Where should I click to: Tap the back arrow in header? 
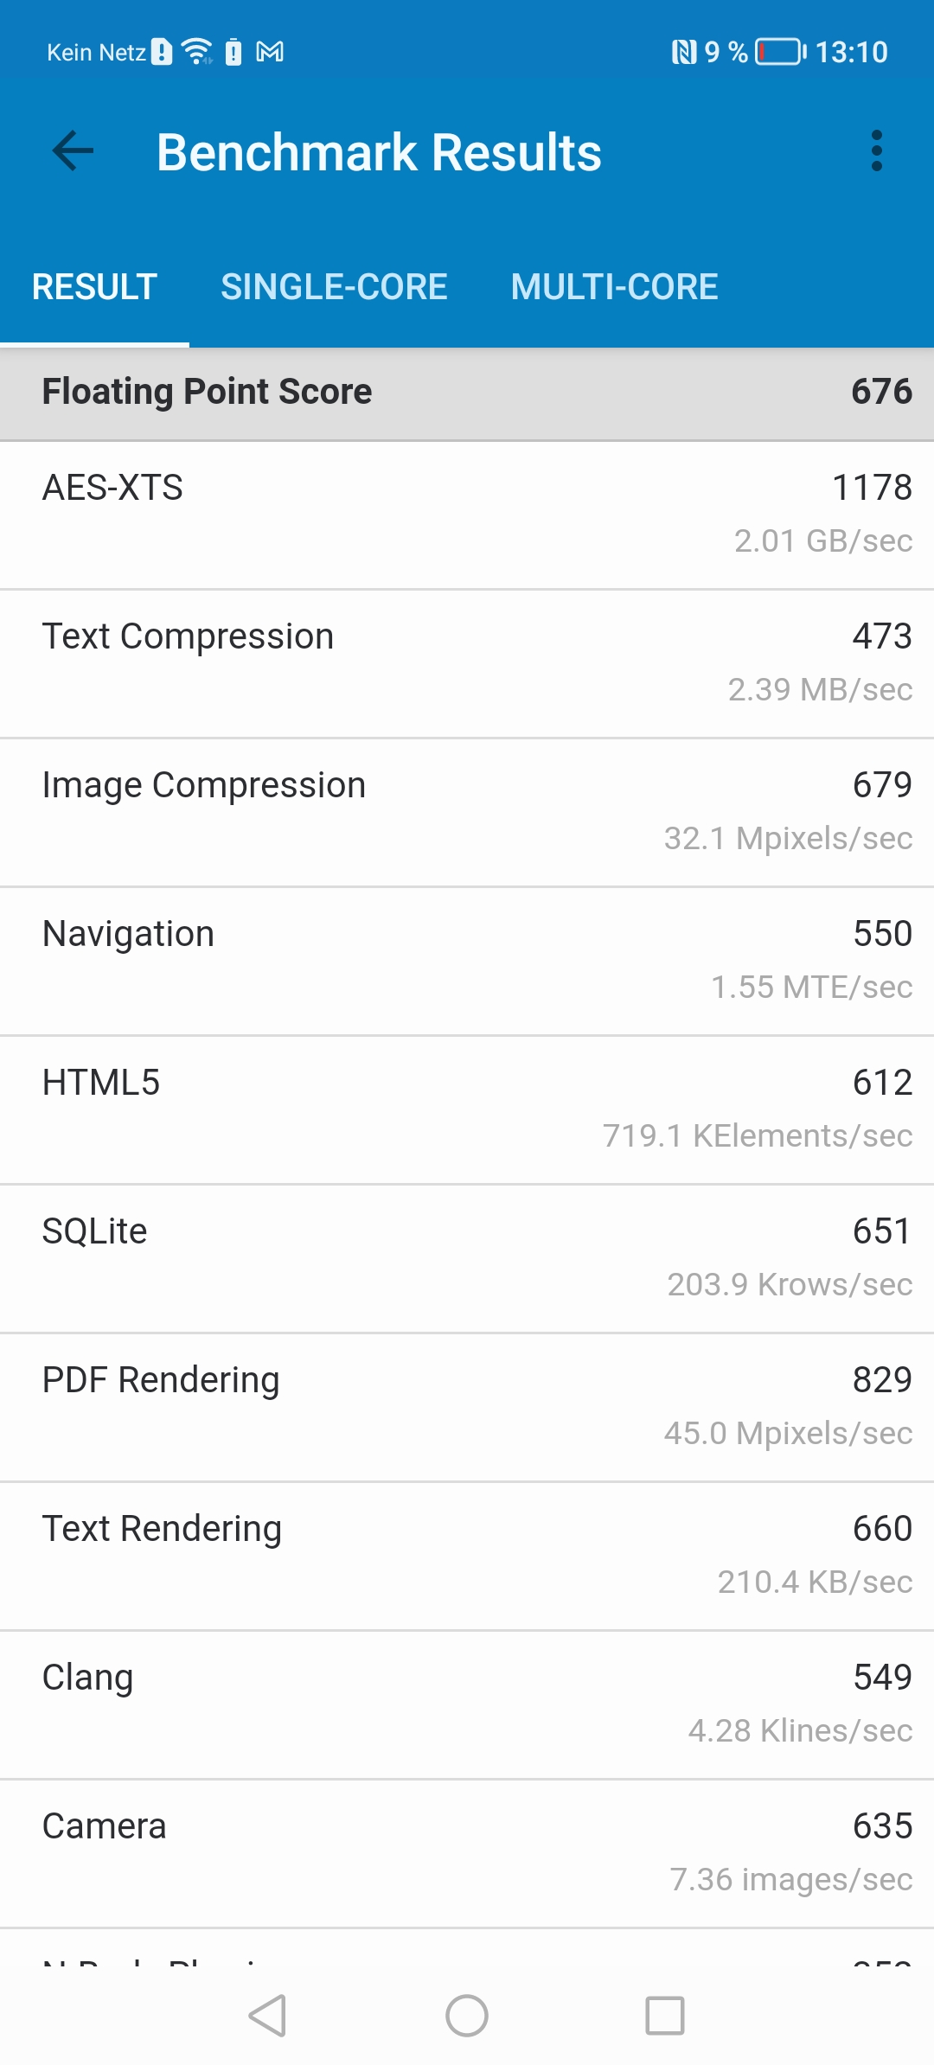73,151
